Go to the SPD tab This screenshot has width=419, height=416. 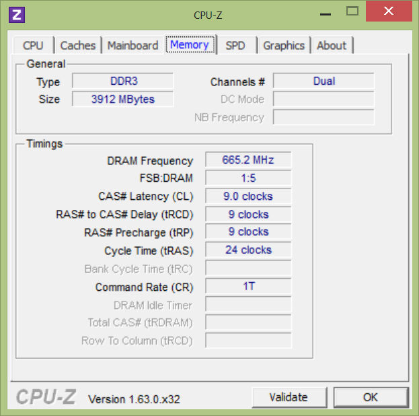pos(235,45)
